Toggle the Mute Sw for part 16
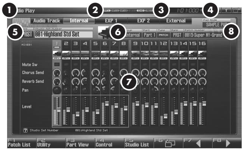The width and height of the screenshot is (242, 149). (x=202, y=64)
